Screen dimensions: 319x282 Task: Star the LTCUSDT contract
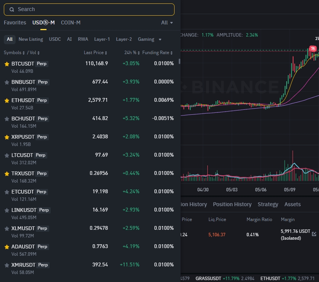7,155
